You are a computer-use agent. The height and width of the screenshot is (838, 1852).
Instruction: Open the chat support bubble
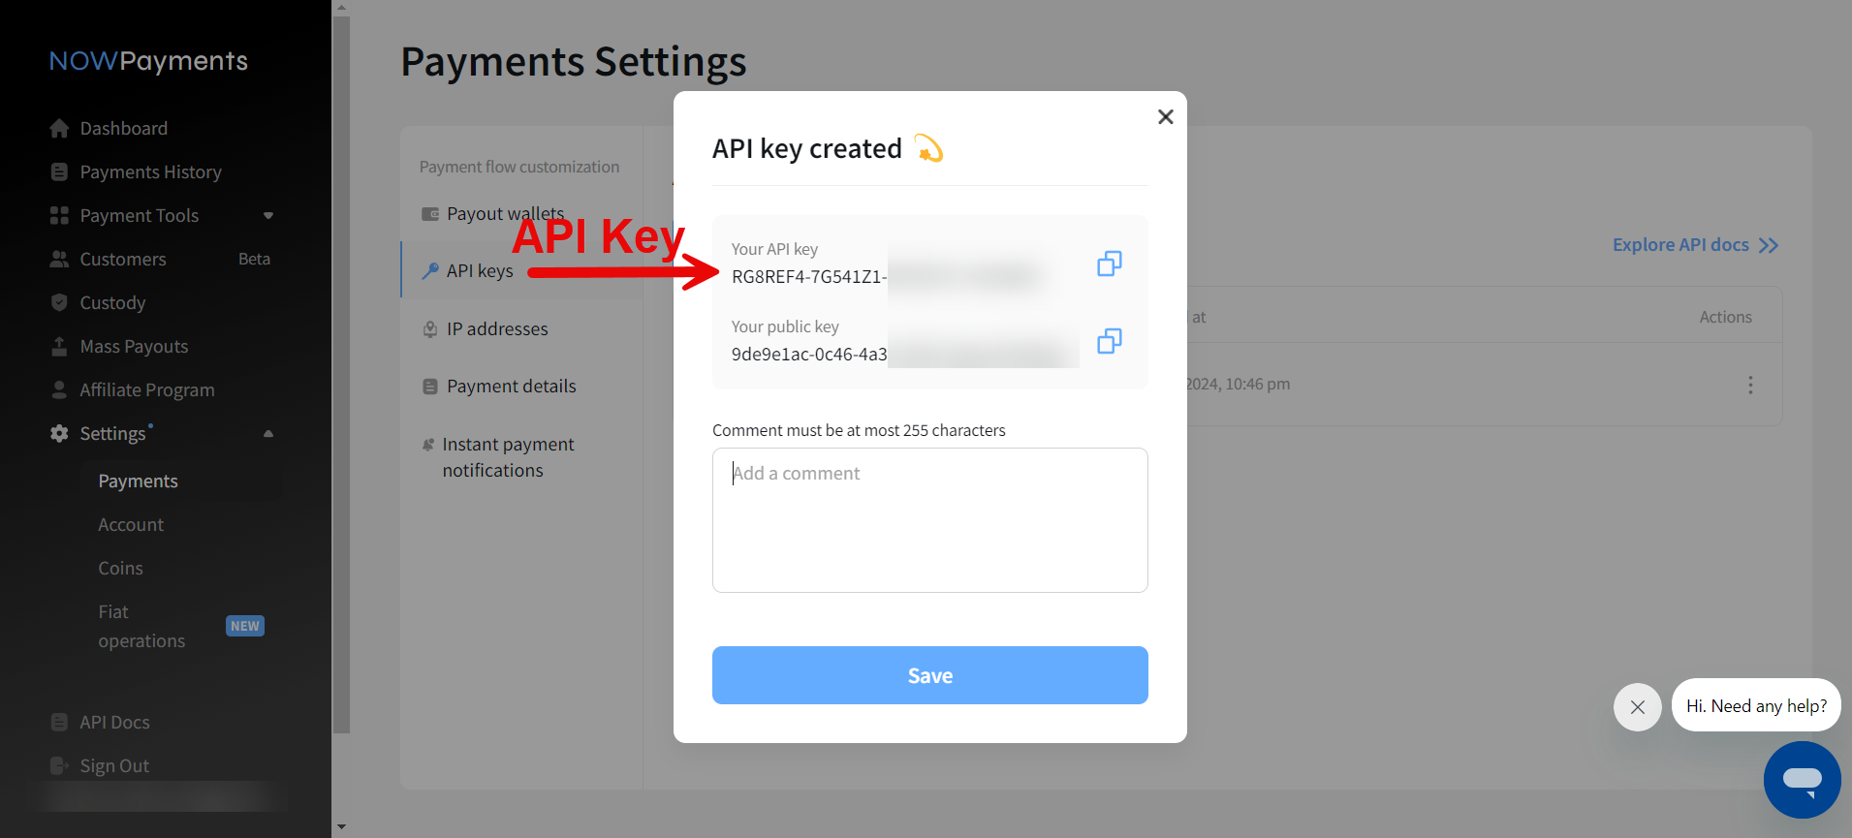click(x=1802, y=780)
